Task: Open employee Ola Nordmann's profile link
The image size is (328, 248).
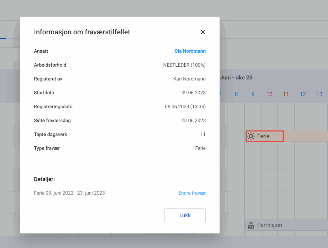Action: pyautogui.click(x=190, y=51)
